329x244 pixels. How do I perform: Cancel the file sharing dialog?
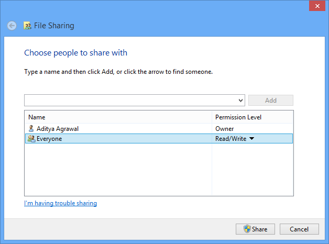(299, 229)
